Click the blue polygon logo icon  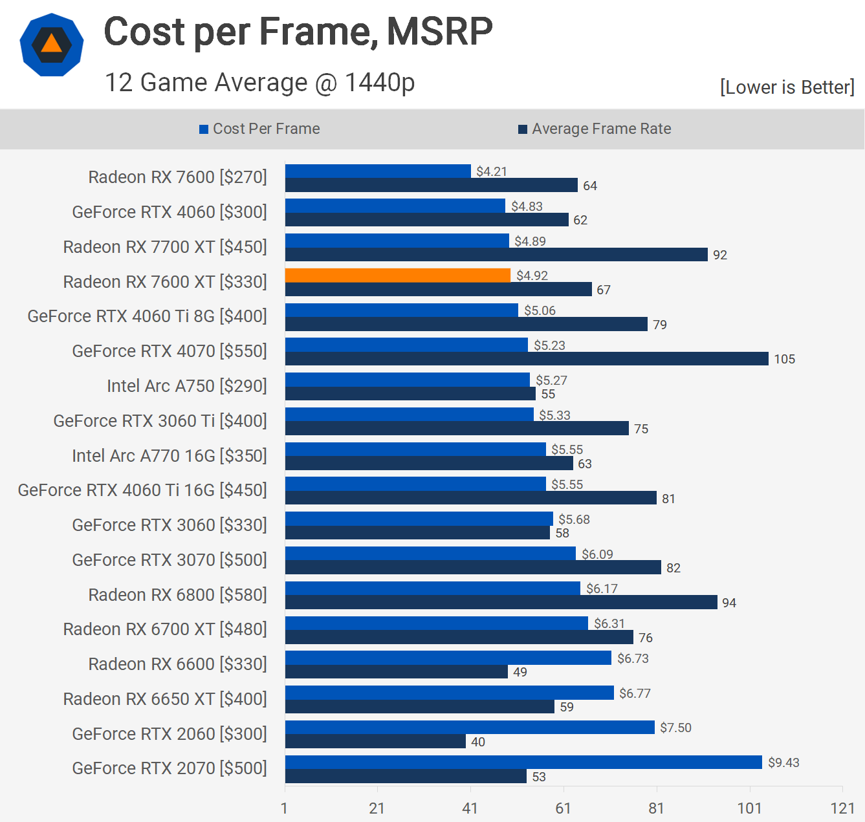click(52, 45)
